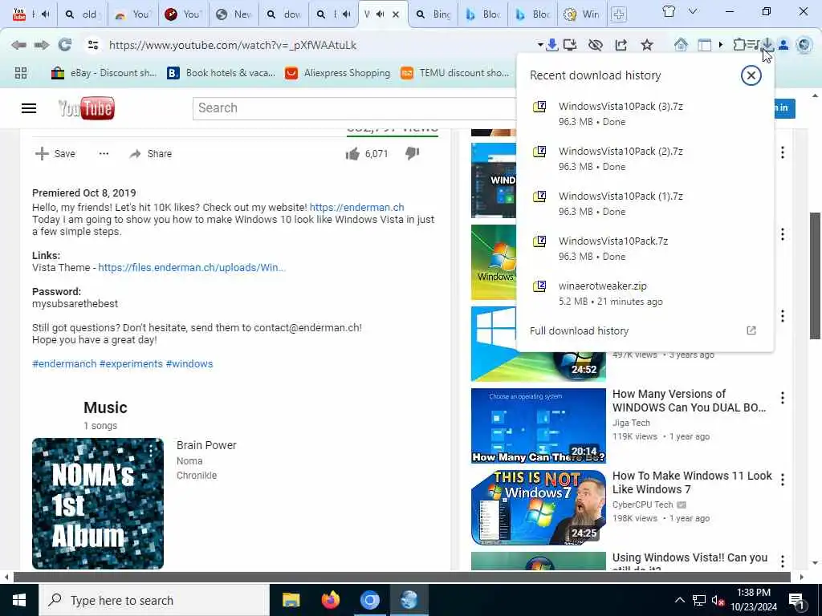Go back using the browser back arrow

pyautogui.click(x=18, y=45)
